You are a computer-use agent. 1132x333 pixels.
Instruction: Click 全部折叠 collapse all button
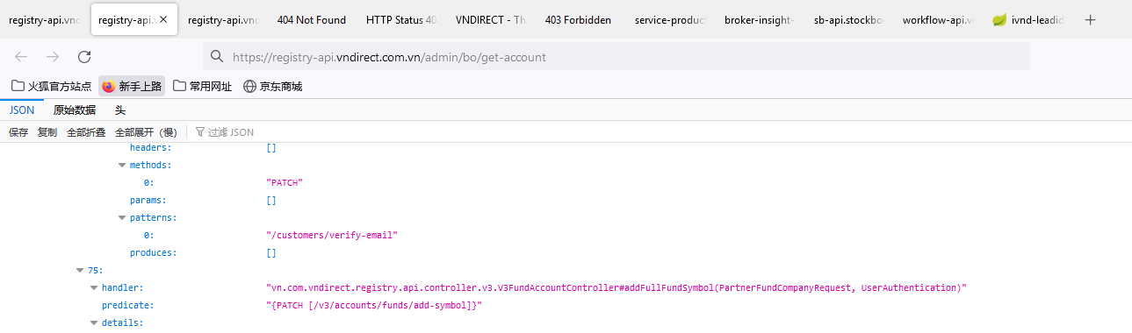click(x=86, y=132)
